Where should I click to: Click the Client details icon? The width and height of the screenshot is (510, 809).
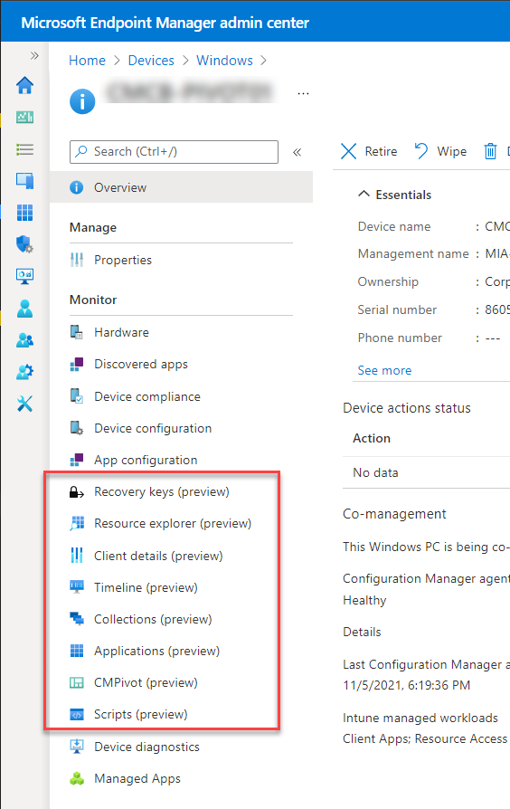point(77,555)
